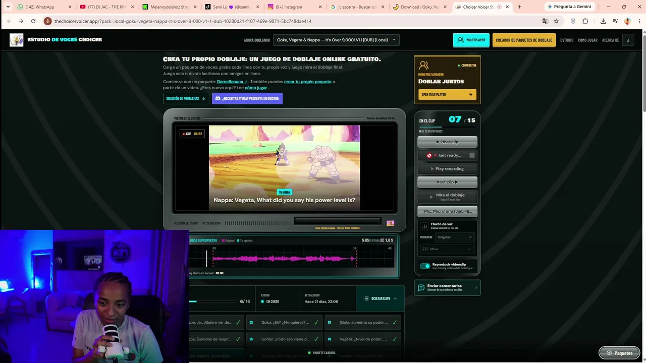Open the Multiplayer mode button
Screen dimensions: 646x363
click(x=471, y=40)
